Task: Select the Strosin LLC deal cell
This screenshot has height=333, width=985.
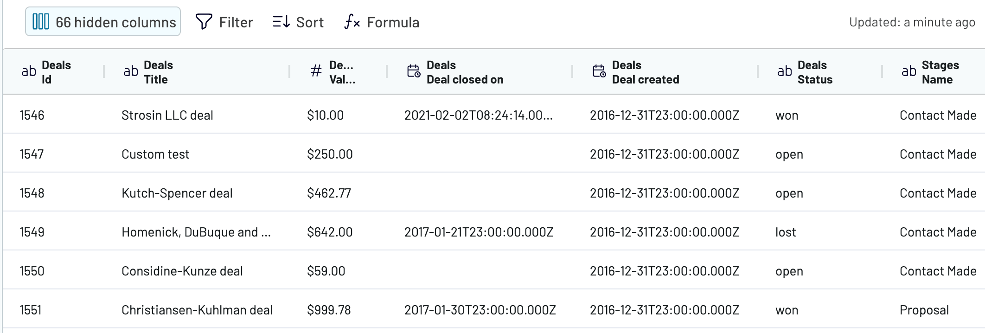Action: [x=167, y=115]
